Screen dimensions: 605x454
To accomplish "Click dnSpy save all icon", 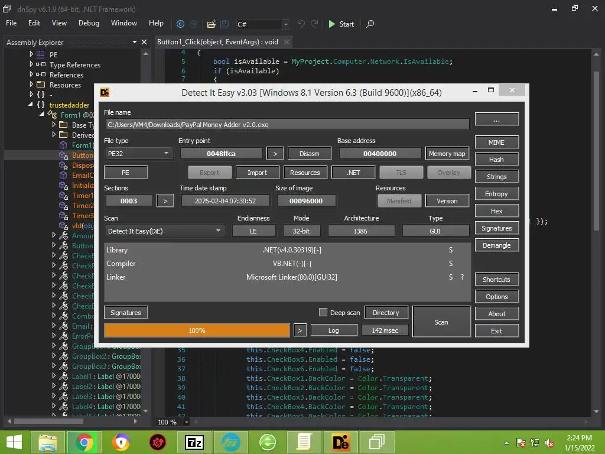I will click(225, 24).
